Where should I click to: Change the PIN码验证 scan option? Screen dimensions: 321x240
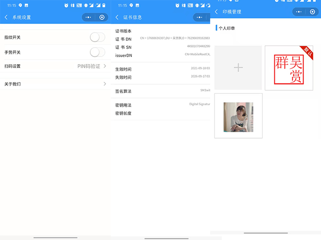pos(89,66)
